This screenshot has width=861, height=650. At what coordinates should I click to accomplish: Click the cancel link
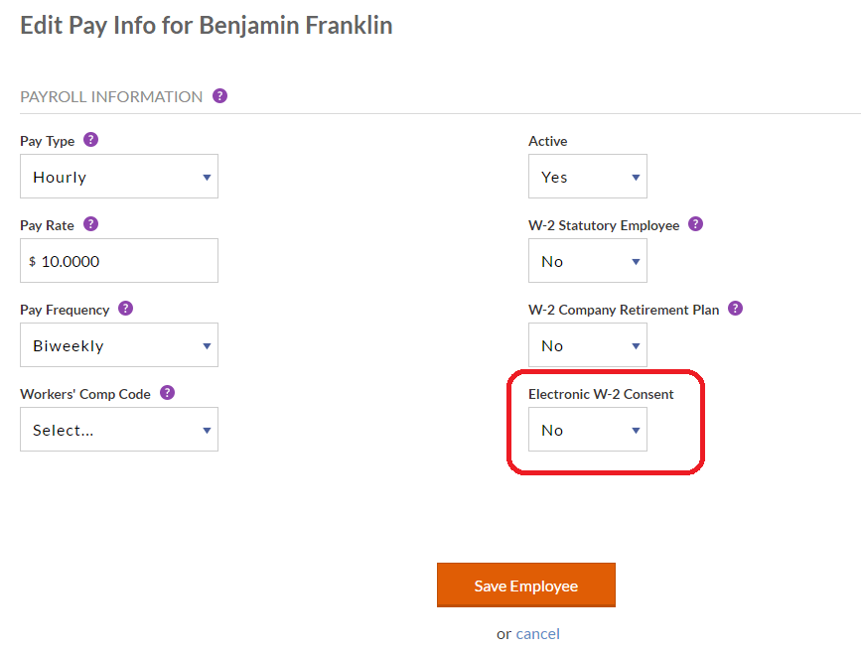tap(537, 634)
